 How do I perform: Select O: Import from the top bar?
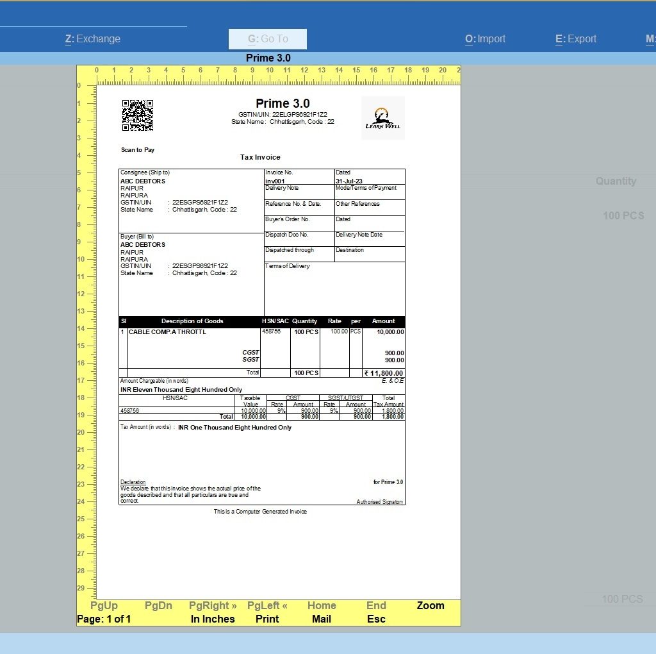tap(485, 38)
